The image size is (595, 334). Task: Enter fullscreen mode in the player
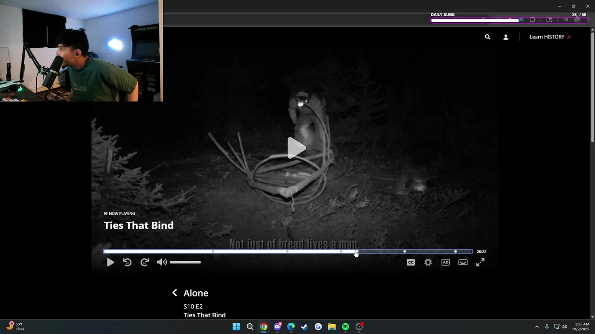point(480,263)
